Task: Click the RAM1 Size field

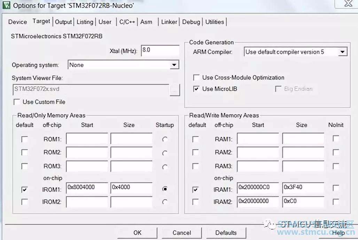Action: [x=303, y=138]
